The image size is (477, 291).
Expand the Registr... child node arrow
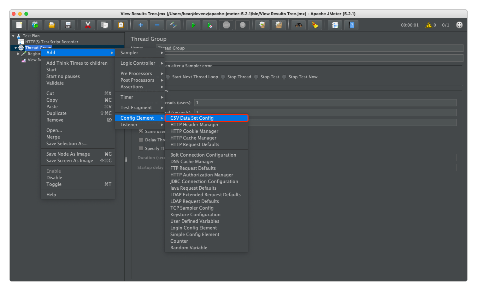click(18, 54)
